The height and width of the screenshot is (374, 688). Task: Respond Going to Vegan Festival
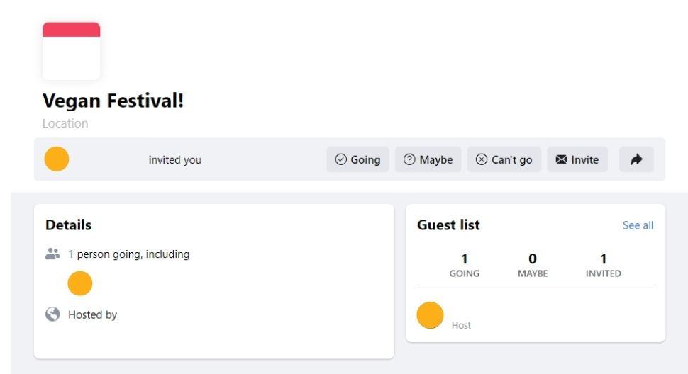coord(357,159)
